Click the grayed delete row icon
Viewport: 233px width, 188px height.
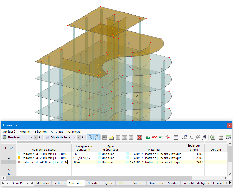coord(124,137)
